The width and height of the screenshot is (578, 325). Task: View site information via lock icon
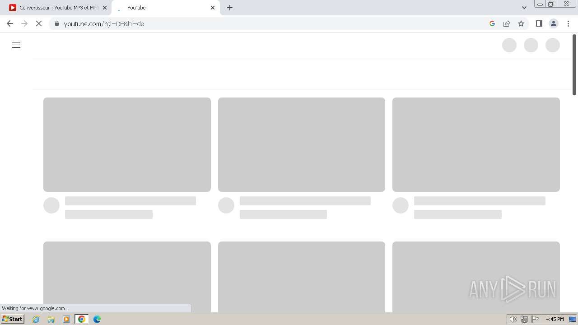click(56, 23)
